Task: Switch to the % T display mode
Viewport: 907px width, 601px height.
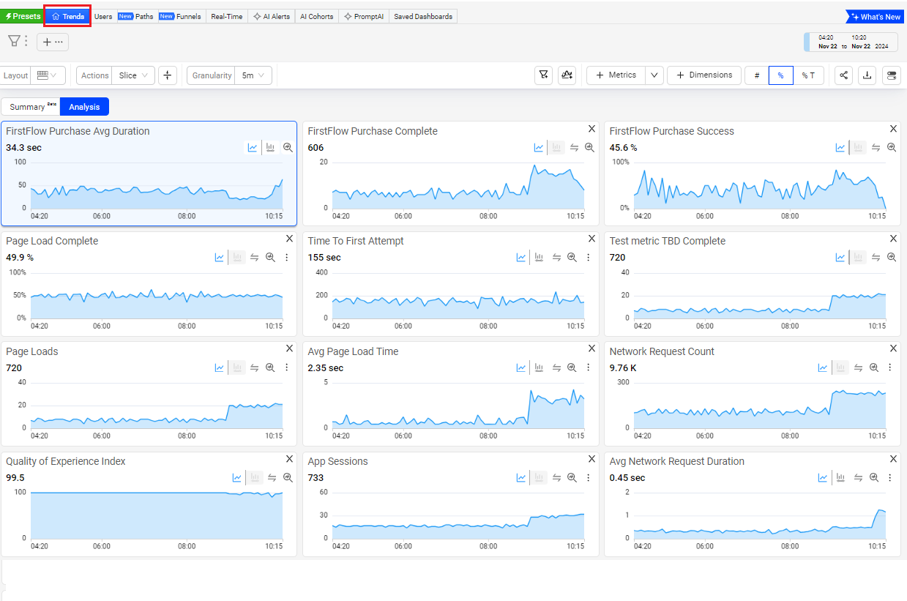Action: 807,75
